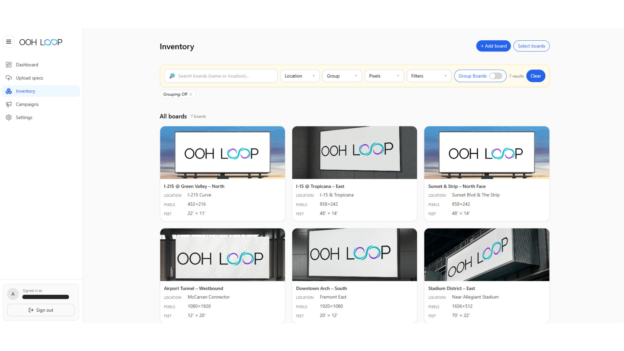Open the Stadium District – East board thumbnail
The image size is (624, 351).
[x=486, y=254]
